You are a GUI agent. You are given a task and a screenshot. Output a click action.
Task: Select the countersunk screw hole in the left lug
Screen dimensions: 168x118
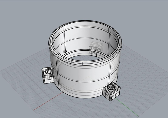pos(48,71)
